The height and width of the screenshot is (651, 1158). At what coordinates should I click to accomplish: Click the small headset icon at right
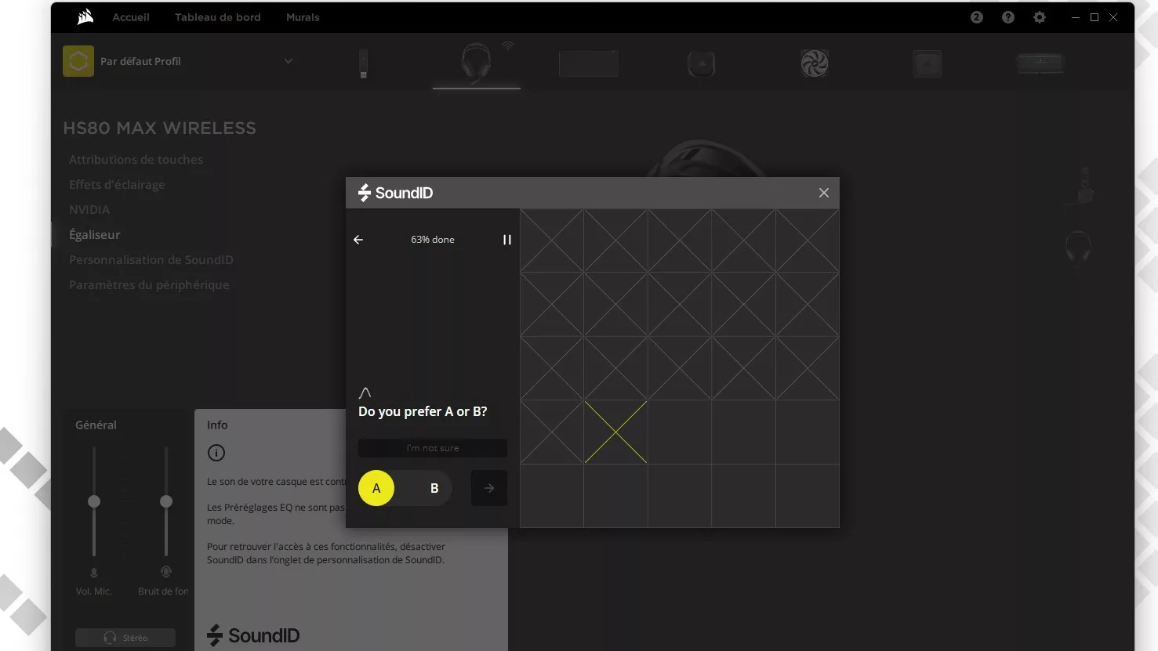(1078, 248)
